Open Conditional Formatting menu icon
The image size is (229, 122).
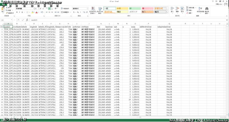pos(93,9)
